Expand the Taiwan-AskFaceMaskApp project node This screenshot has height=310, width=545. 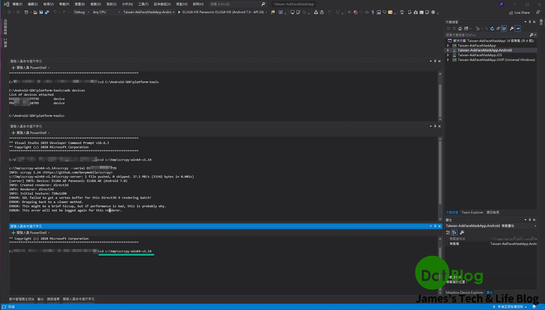click(448, 45)
